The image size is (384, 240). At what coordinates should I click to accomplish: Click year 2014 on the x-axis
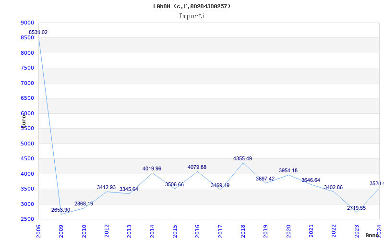(152, 231)
